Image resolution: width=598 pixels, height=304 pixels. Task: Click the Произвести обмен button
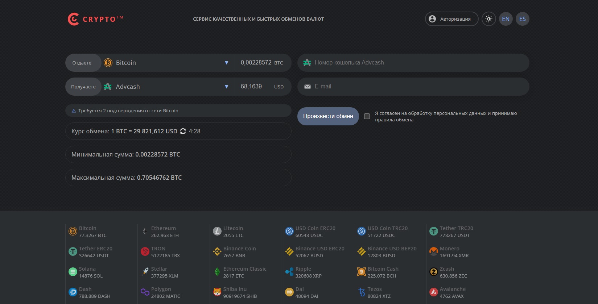pyautogui.click(x=328, y=116)
